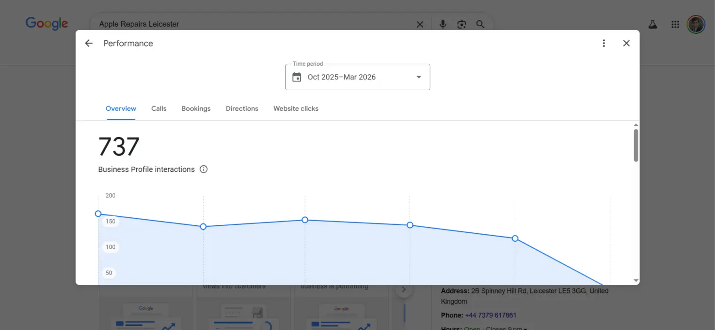Open the three-dot more options menu
Image resolution: width=722 pixels, height=330 pixels.
tap(604, 43)
